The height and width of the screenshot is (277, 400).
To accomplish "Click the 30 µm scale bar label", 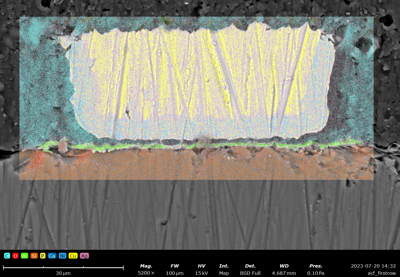I will coord(63,273).
